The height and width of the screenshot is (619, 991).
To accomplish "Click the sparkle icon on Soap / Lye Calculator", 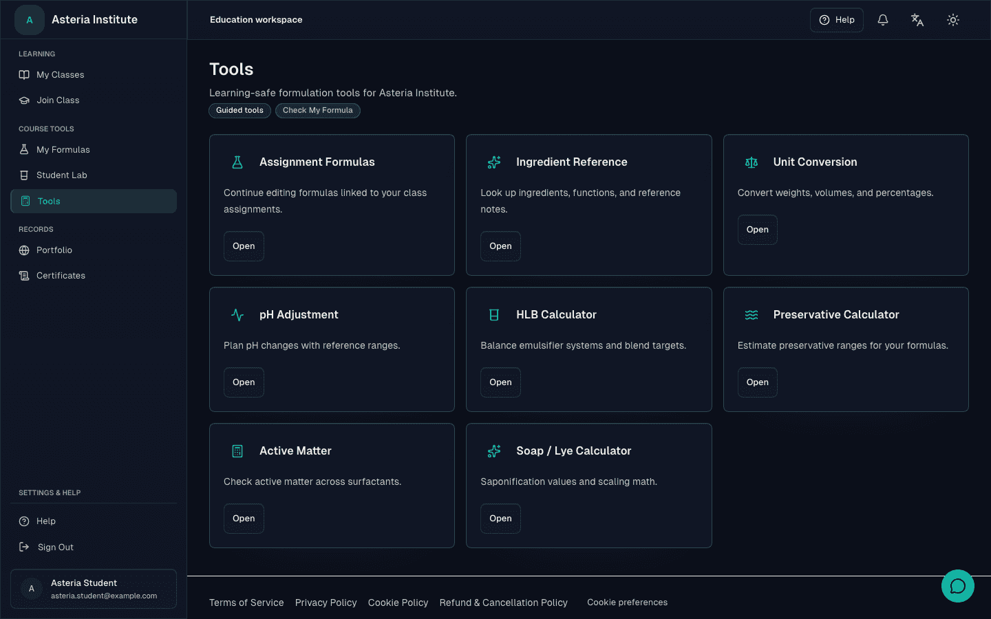I will tap(494, 451).
